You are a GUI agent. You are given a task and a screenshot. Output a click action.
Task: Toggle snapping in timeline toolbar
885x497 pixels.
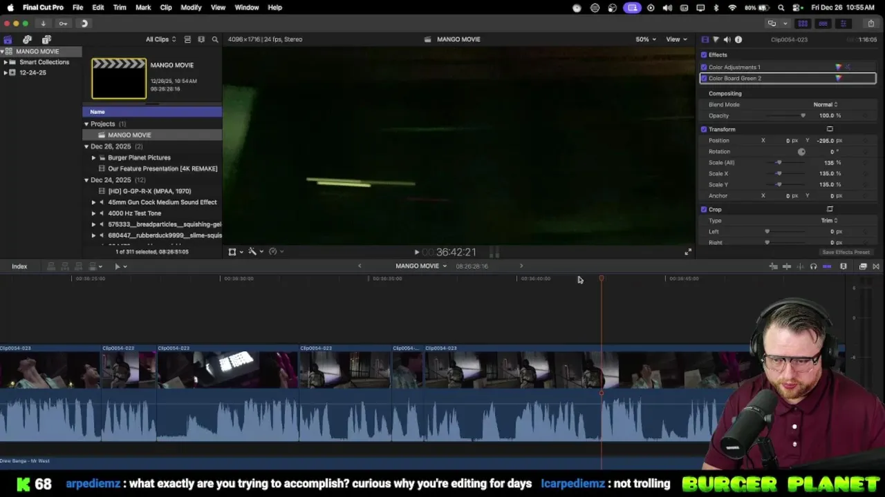(827, 266)
